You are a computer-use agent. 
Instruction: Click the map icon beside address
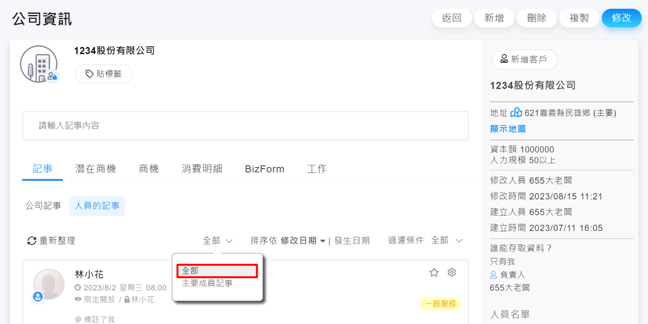click(x=516, y=112)
